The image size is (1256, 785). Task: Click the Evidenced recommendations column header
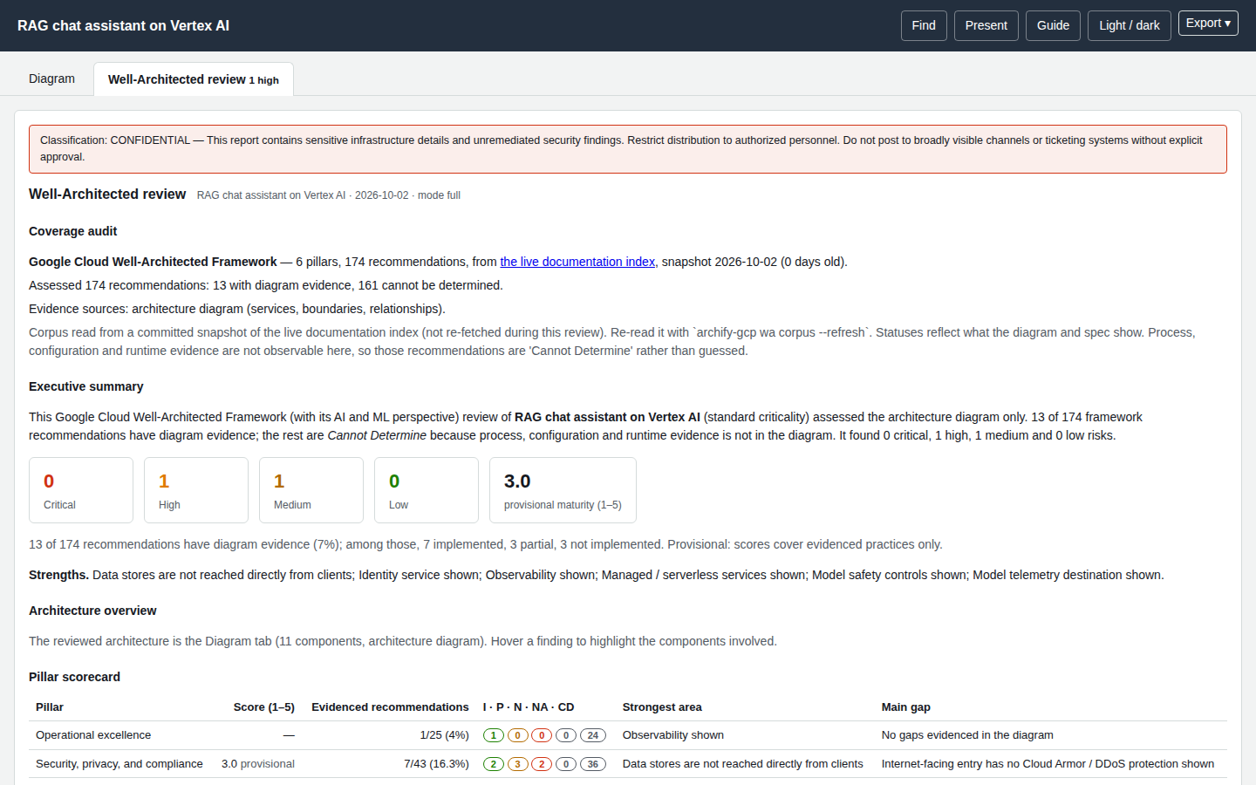point(390,707)
